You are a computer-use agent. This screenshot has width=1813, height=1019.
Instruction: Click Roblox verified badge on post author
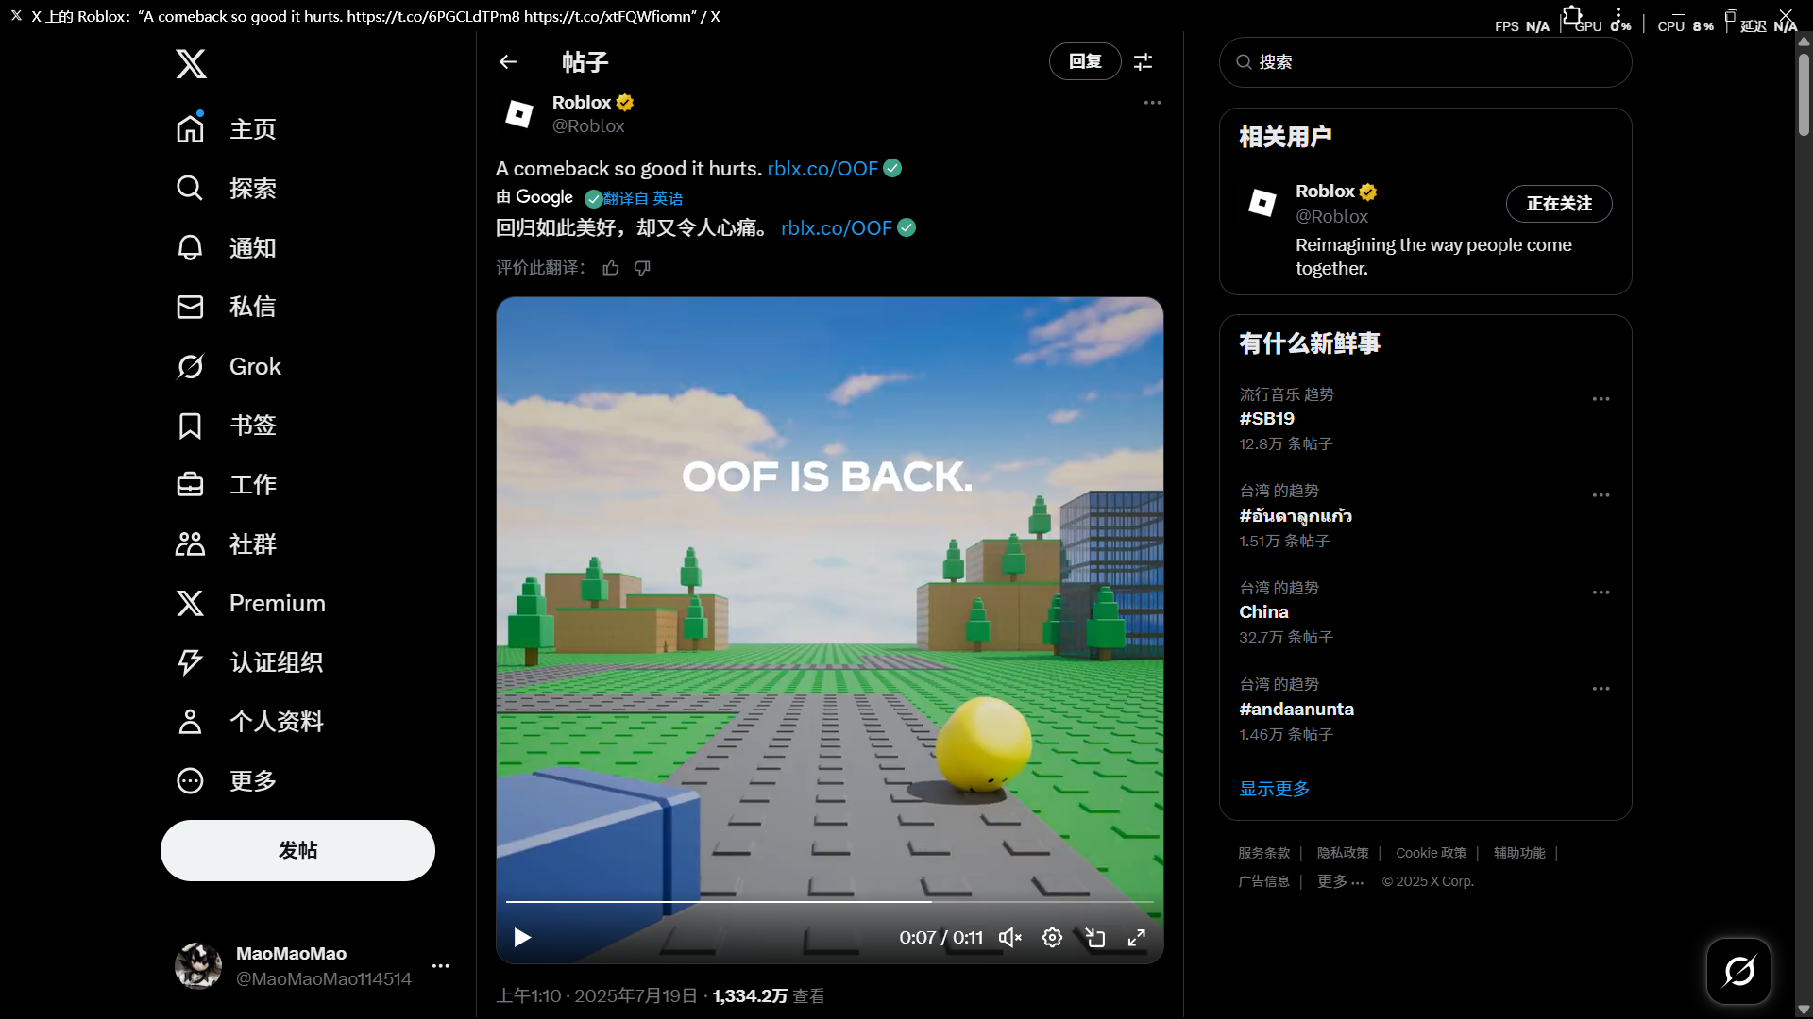pos(625,102)
